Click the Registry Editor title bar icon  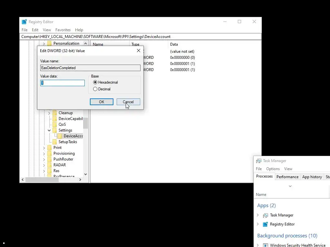pos(24,22)
